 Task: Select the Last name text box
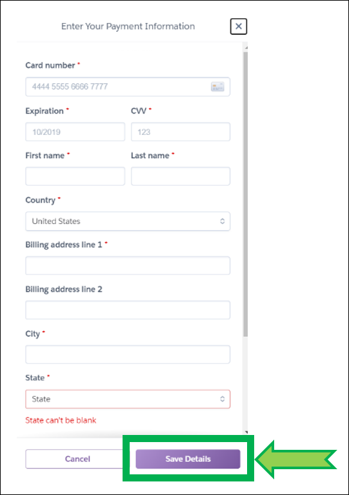[181, 176]
